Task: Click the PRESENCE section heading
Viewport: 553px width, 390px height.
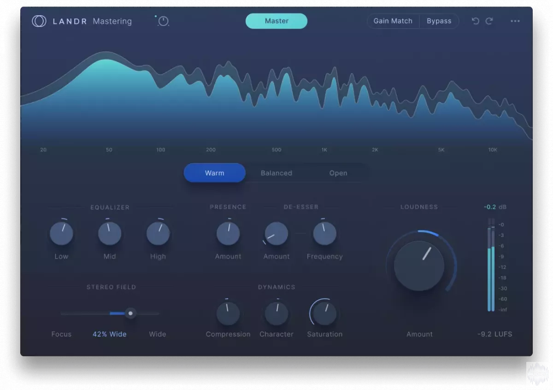Action: coord(228,207)
